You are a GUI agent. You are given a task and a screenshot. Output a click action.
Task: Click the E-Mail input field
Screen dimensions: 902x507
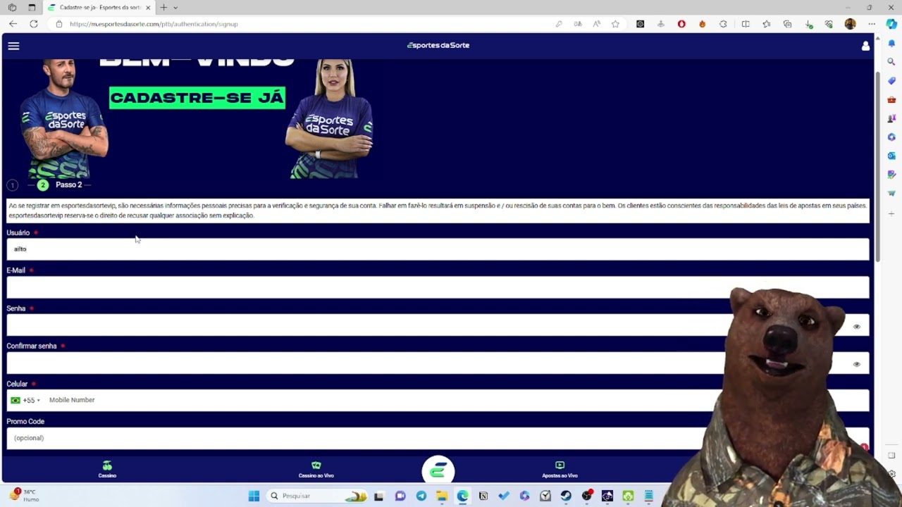click(x=438, y=287)
